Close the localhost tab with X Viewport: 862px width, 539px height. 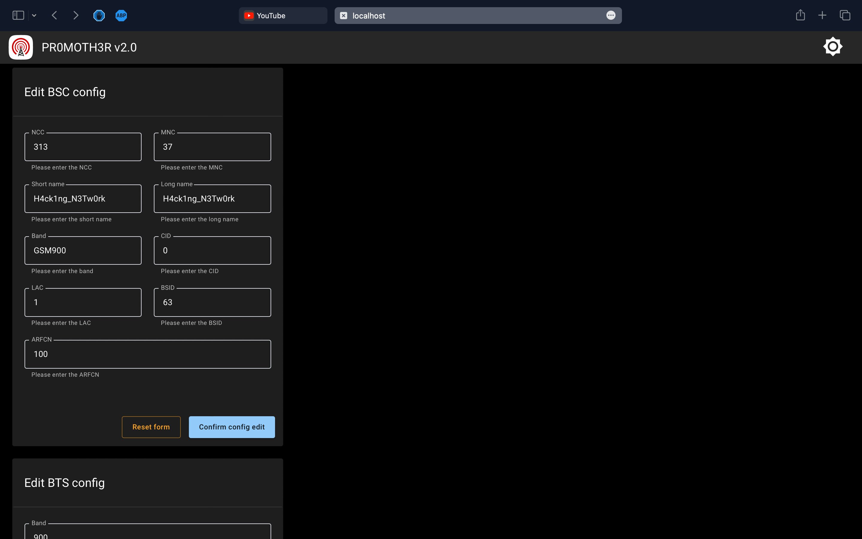tap(343, 16)
